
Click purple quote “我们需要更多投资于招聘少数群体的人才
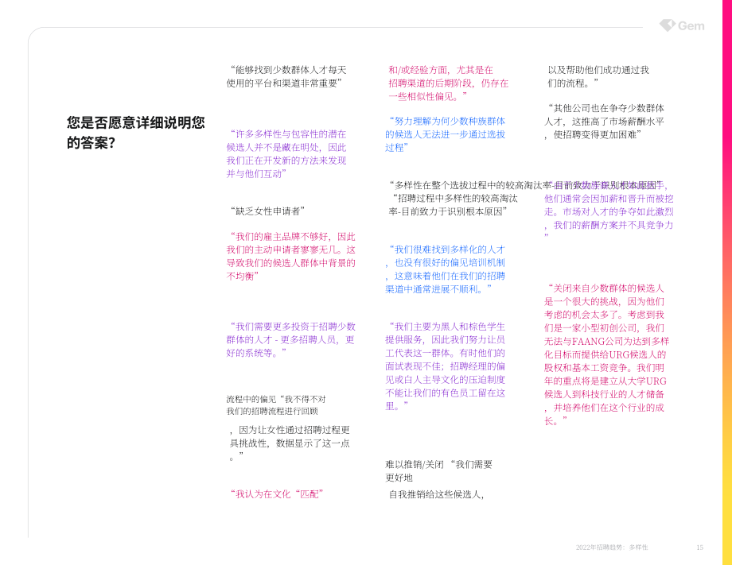tap(291, 339)
